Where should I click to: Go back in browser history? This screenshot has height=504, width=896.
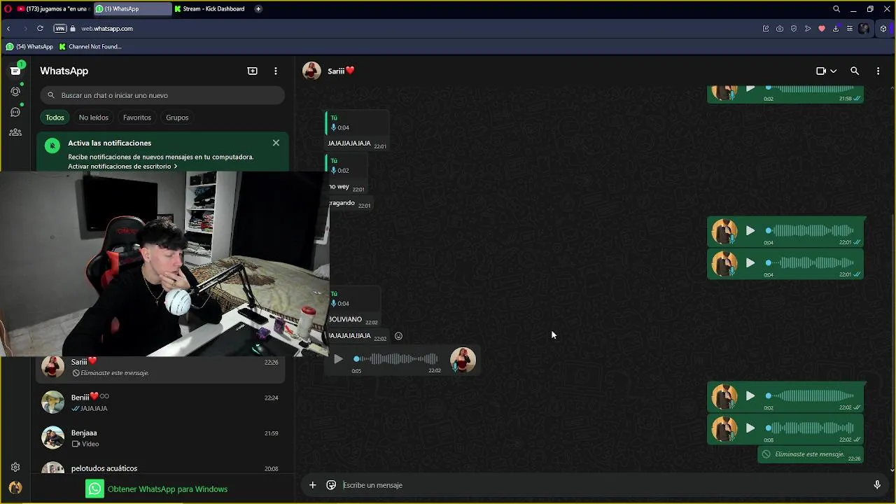click(8, 29)
